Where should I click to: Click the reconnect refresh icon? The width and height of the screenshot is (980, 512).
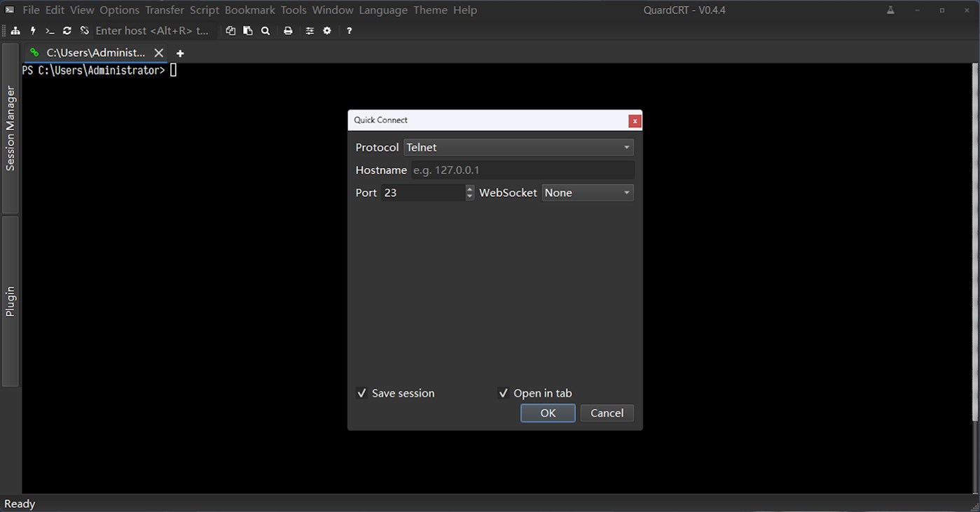(67, 30)
